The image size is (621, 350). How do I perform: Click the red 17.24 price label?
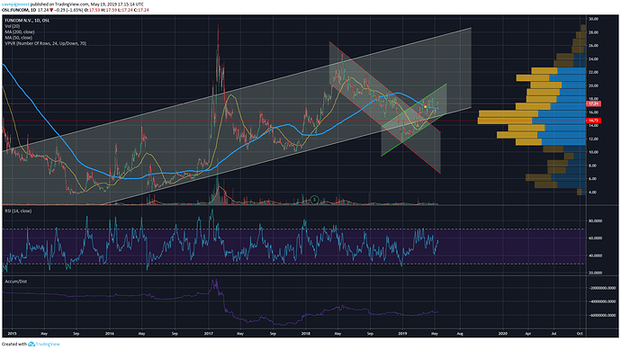click(593, 103)
